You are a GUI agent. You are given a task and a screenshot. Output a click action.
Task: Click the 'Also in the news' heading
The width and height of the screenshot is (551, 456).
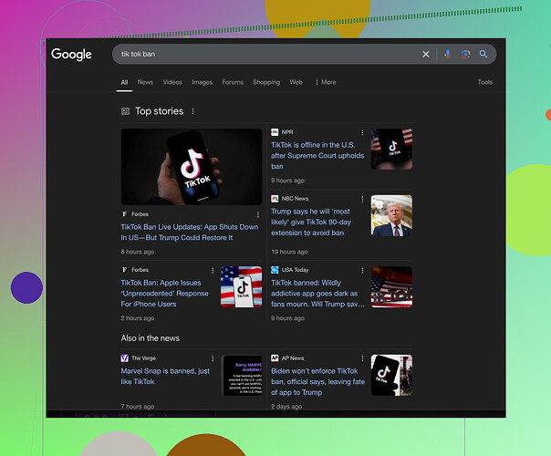(150, 338)
